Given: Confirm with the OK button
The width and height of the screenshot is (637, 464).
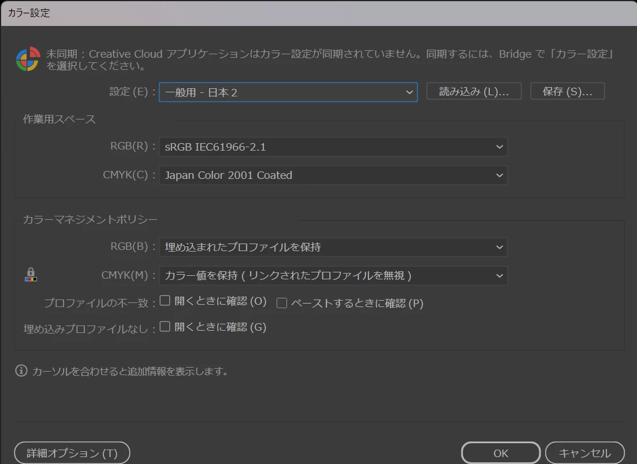Looking at the screenshot, I should click(501, 452).
